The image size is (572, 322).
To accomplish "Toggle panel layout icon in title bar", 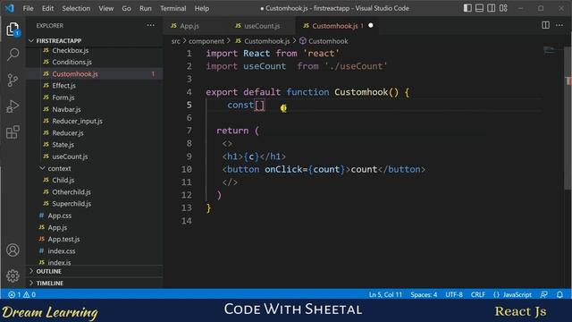I will tap(479, 8).
